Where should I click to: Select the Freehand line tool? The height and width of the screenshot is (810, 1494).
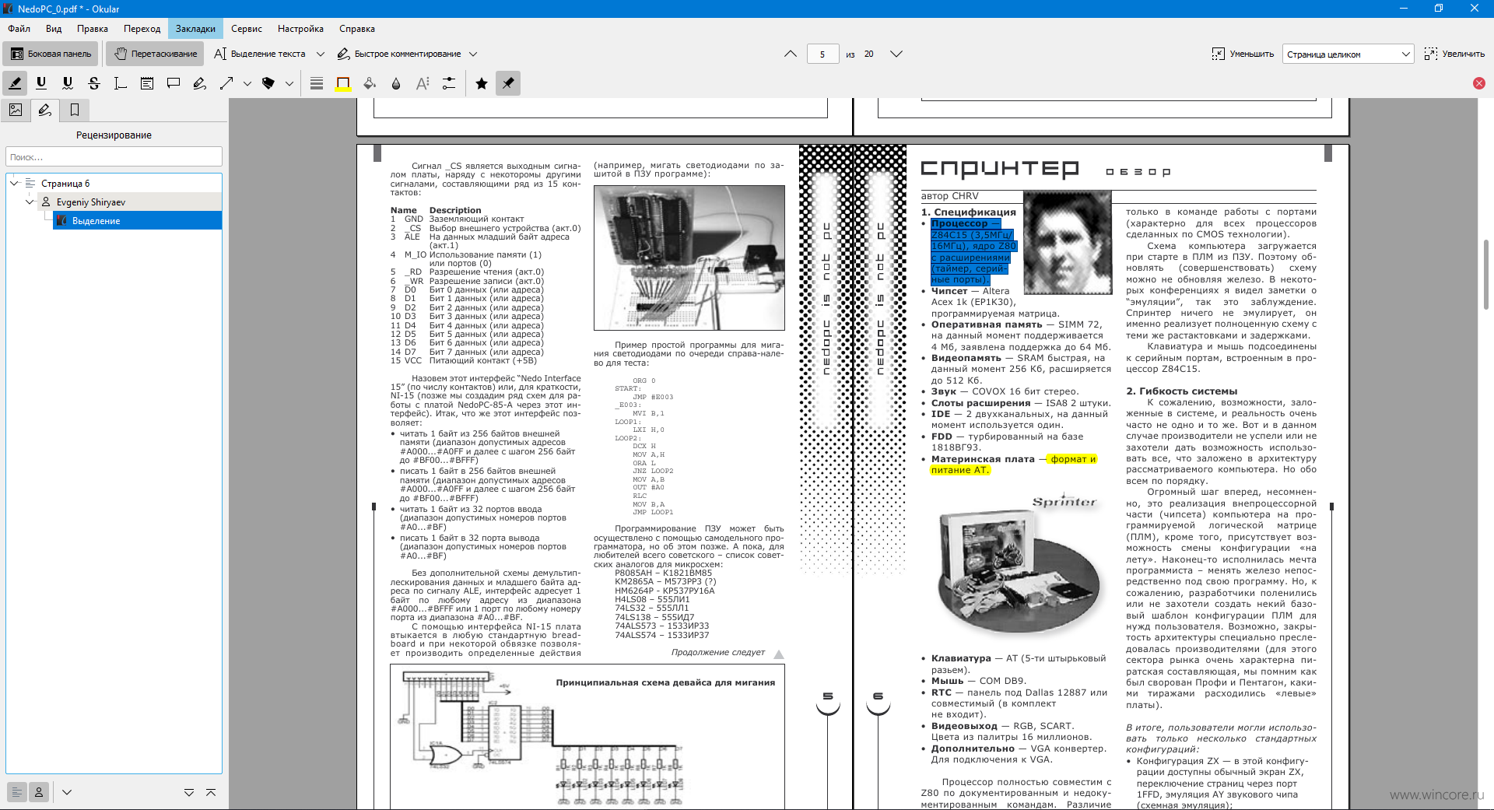pos(200,83)
